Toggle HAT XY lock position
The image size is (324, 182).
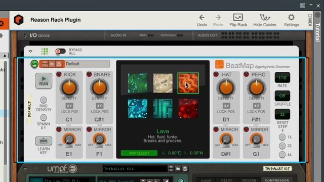[226, 106]
